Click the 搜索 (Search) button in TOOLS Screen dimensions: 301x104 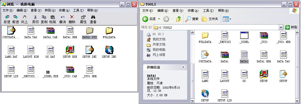192,19
